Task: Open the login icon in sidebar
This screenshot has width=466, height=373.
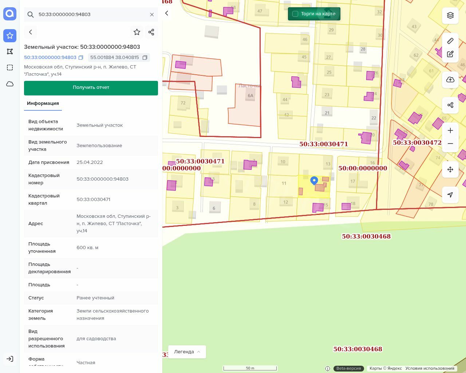Action: coord(10,359)
